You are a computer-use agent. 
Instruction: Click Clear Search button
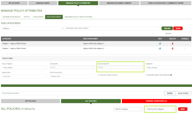pos(183,93)
